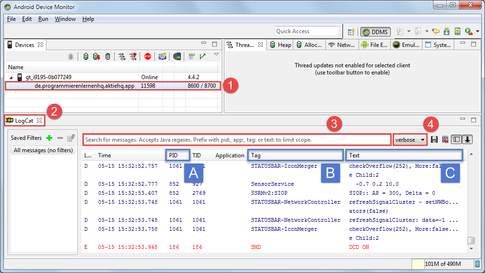The height and width of the screenshot is (273, 485).
Task: Click the Quick Access search field
Action: click(306, 31)
